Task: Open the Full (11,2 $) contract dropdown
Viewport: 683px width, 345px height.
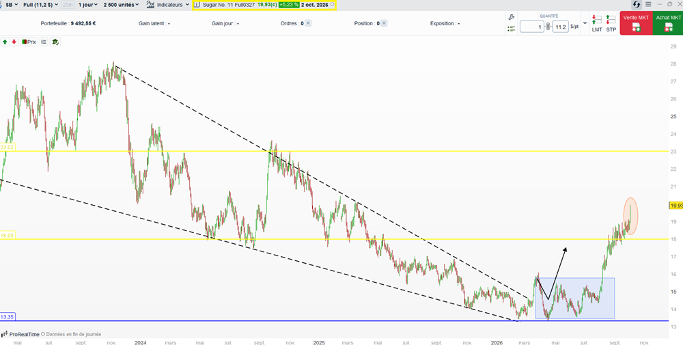Action: (x=40, y=4)
